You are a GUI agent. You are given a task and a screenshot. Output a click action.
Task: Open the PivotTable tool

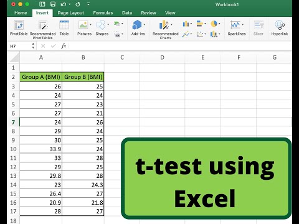tap(19, 28)
